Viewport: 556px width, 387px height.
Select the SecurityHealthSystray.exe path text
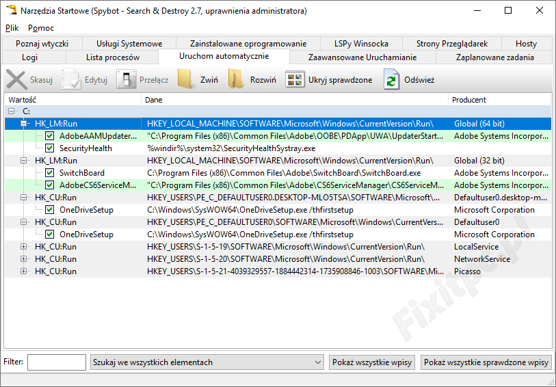[231, 148]
